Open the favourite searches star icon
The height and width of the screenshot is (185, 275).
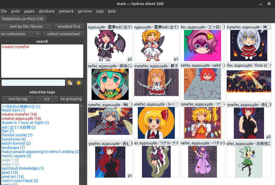(79, 83)
